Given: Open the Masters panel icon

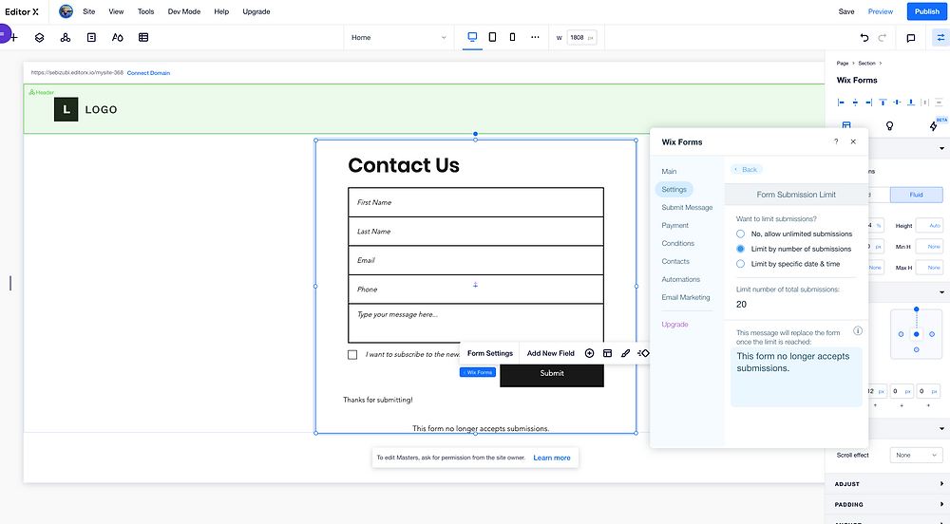Looking at the screenshot, I should tap(66, 38).
